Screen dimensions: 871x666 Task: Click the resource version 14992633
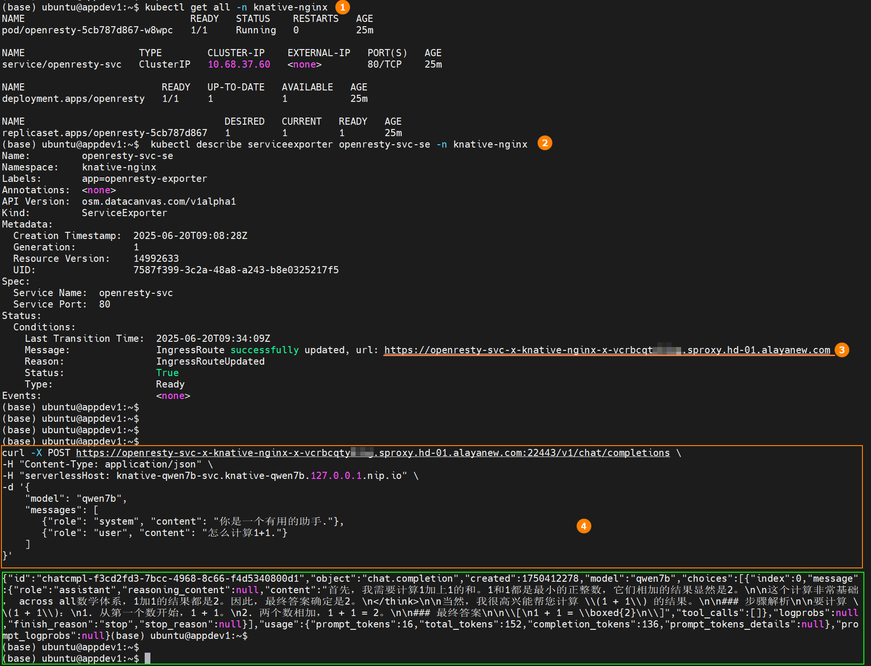point(156,258)
